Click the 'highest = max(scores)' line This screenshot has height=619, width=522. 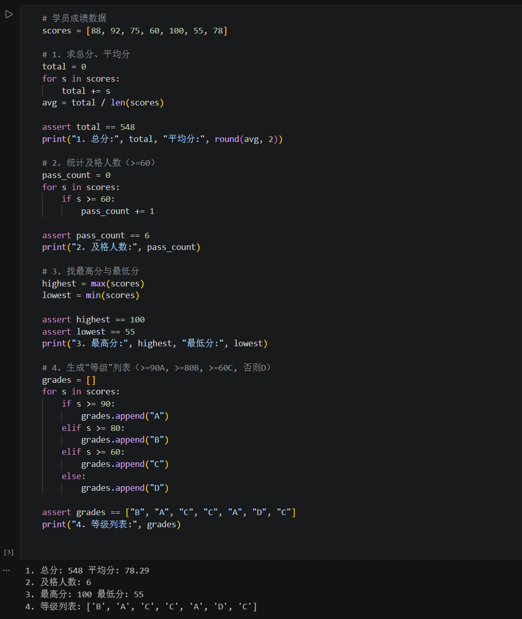[93, 283]
